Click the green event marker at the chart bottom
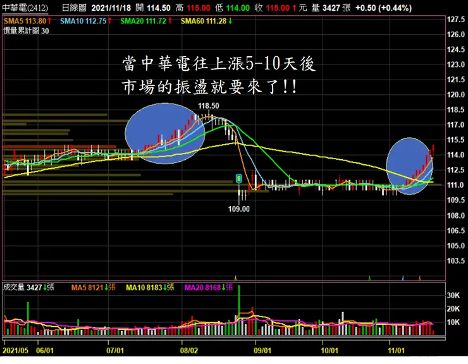The height and width of the screenshot is (364, 468). pyautogui.click(x=369, y=278)
